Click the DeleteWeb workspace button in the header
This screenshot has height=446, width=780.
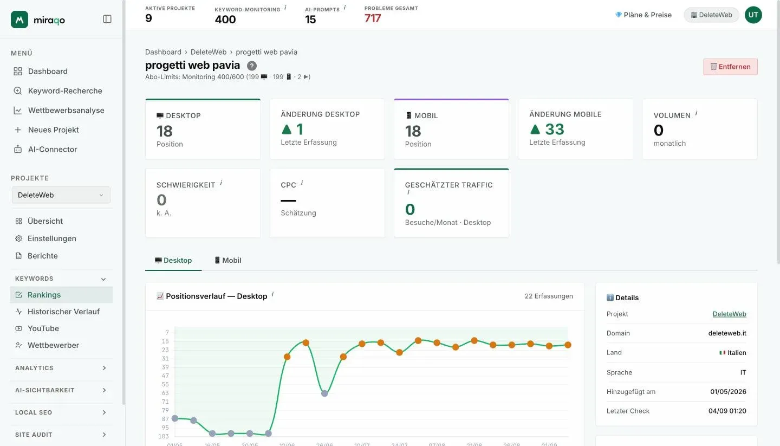click(x=711, y=15)
